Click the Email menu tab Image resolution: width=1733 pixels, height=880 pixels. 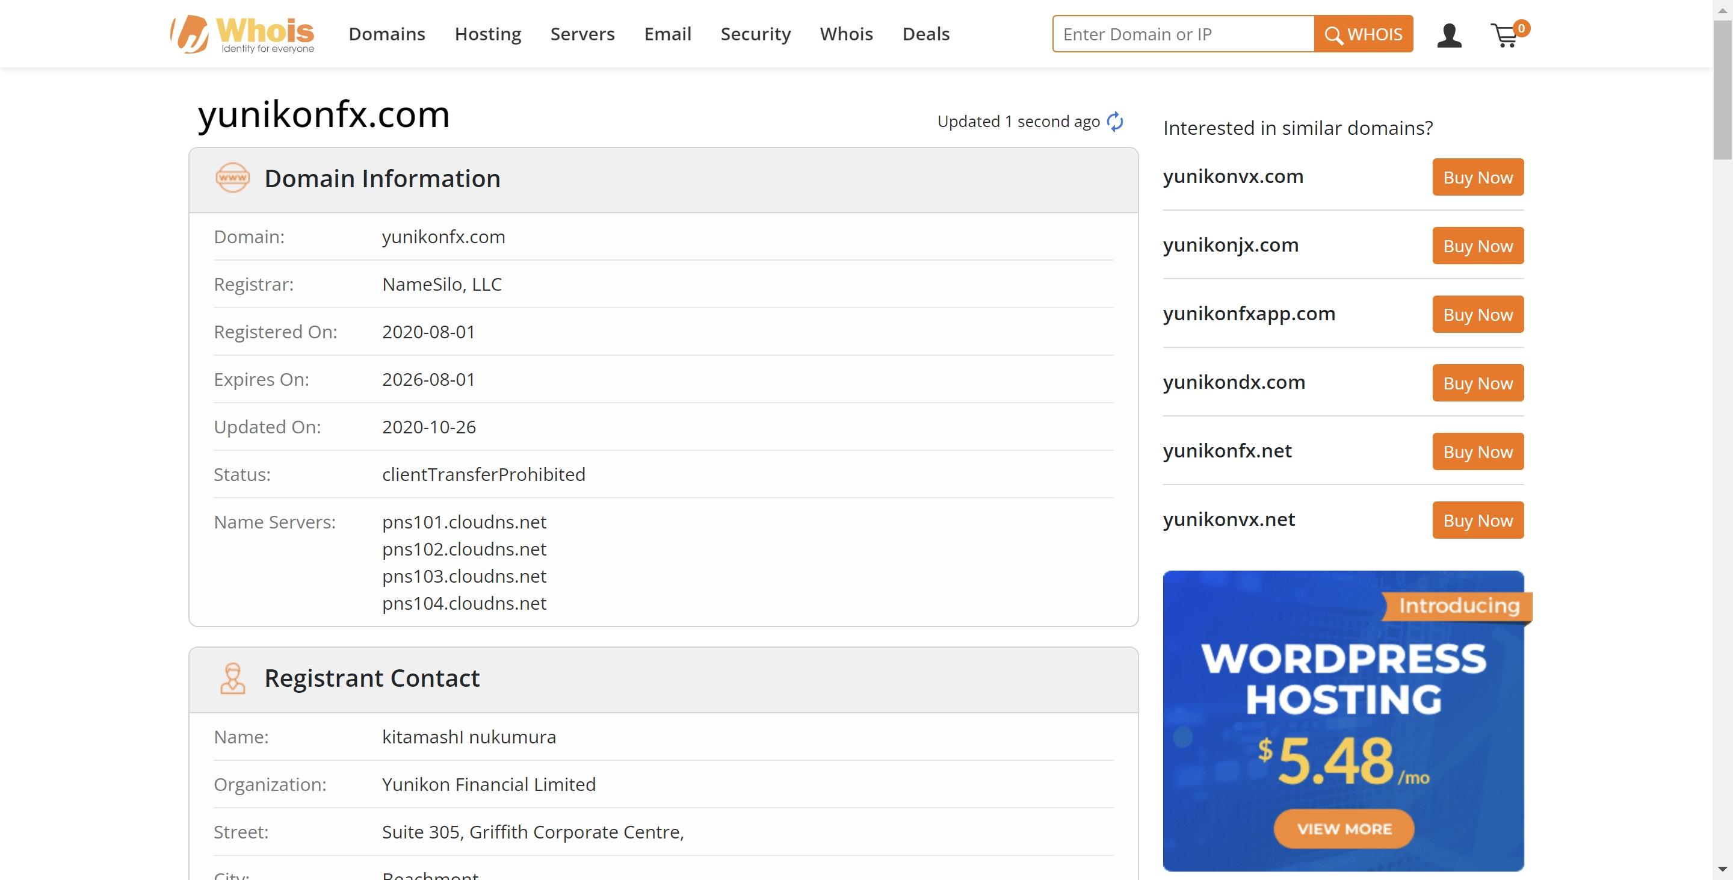point(667,34)
